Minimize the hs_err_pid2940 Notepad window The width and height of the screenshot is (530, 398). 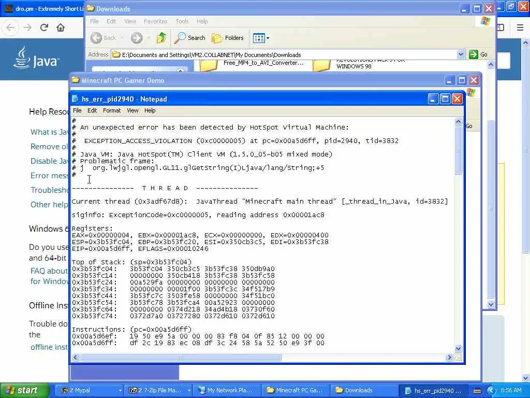[x=433, y=99]
